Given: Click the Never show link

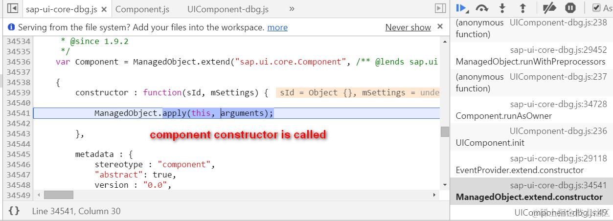Looking at the screenshot, I should pos(408,27).
